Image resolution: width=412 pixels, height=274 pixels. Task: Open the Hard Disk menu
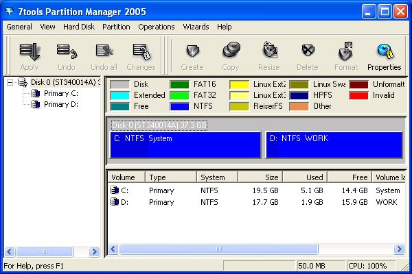(79, 27)
